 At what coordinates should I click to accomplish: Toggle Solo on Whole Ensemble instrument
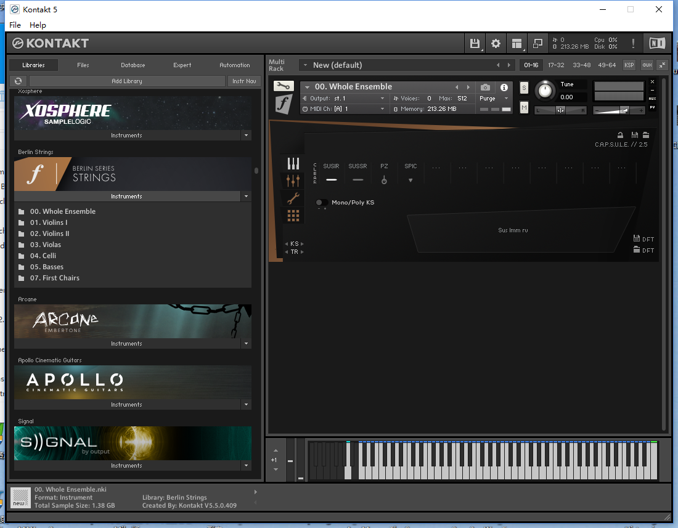523,87
